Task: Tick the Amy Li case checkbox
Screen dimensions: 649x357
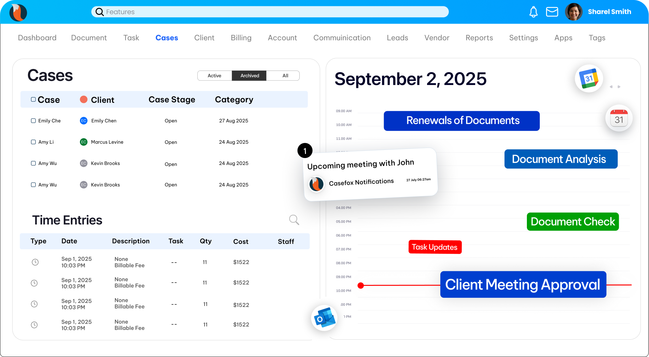Action: (33, 142)
